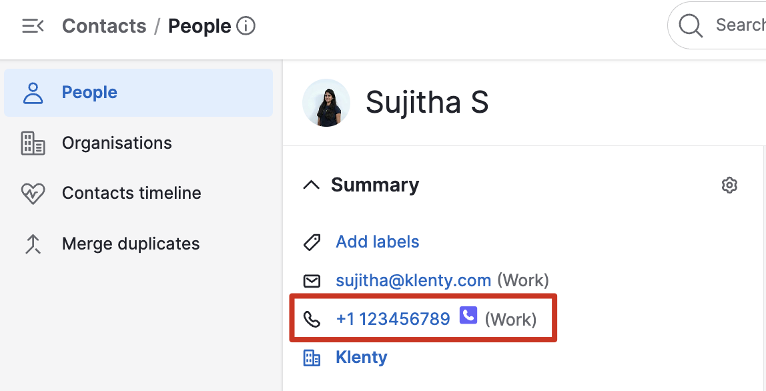Open Organisations in the sidebar
The image size is (766, 391).
(117, 143)
